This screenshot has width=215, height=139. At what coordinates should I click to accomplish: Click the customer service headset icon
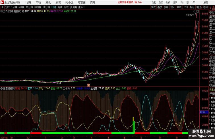pyautogui.click(x=182, y=2)
